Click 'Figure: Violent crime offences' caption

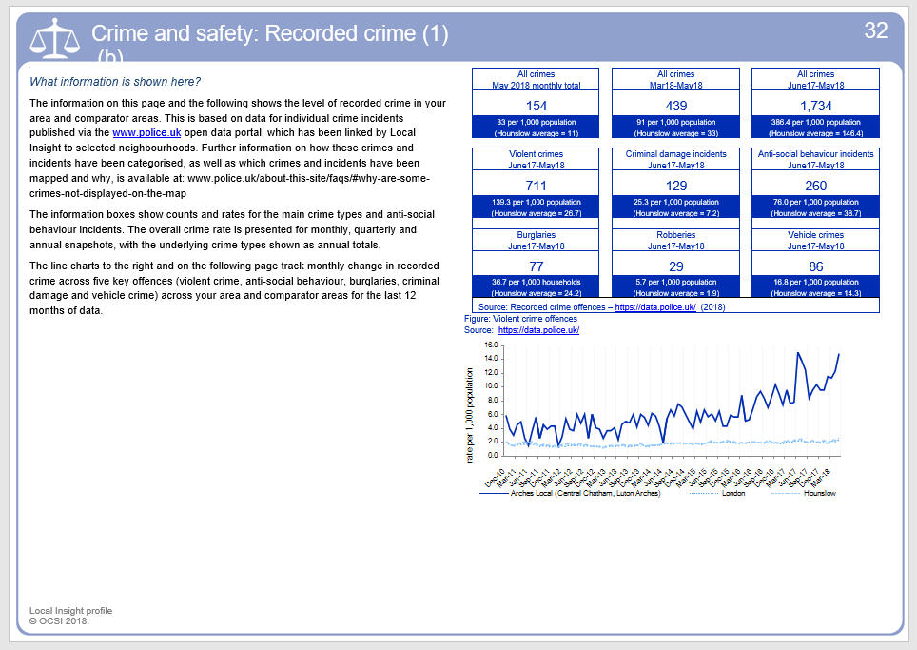tap(520, 319)
